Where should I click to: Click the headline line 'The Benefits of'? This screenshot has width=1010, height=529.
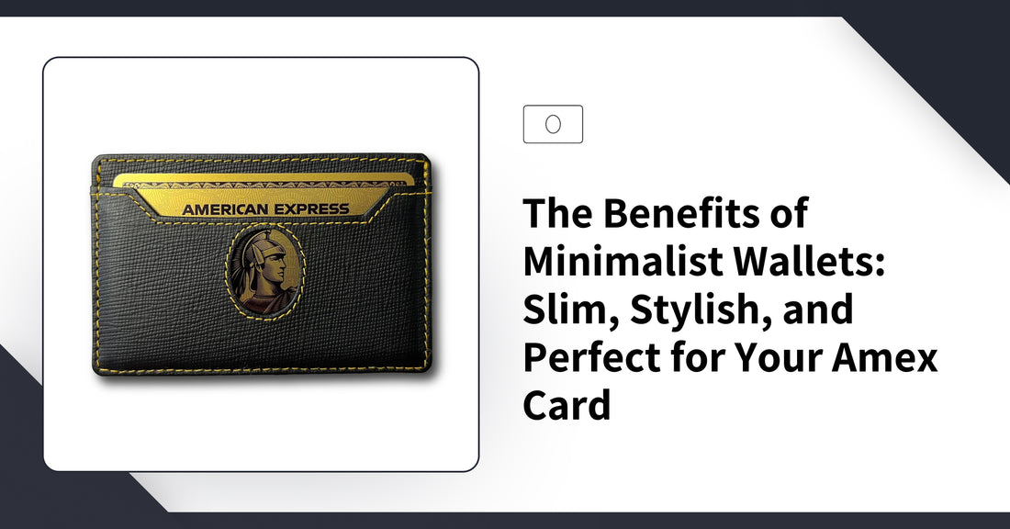pos(666,213)
